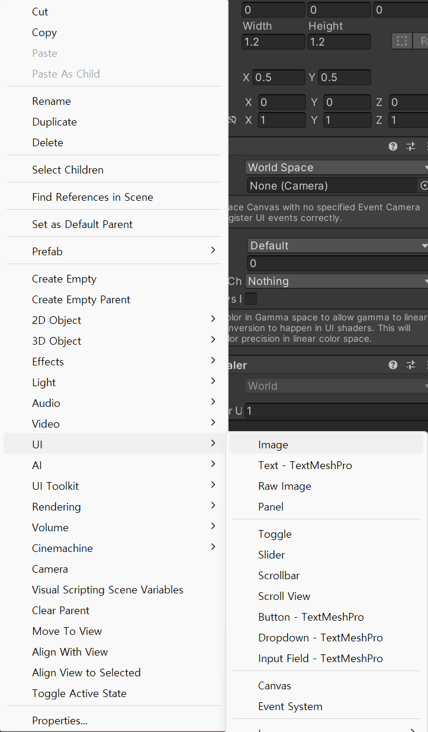Open the Default sorting layer dropdown

(336, 245)
